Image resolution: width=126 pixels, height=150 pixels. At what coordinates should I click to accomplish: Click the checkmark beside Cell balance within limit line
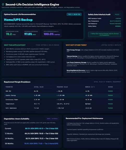click(x=5, y=57)
